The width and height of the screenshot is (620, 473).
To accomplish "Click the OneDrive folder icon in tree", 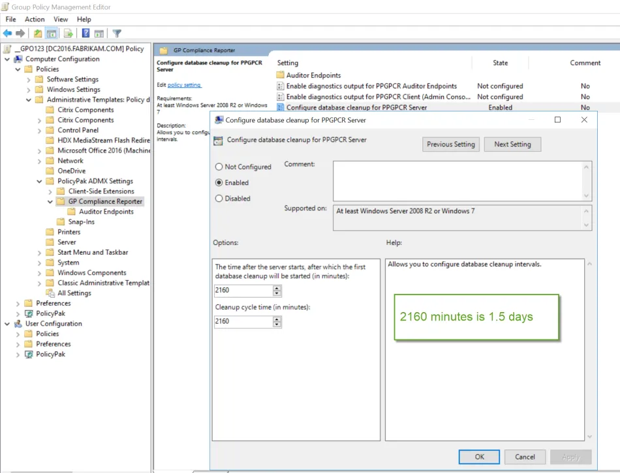I will point(50,171).
